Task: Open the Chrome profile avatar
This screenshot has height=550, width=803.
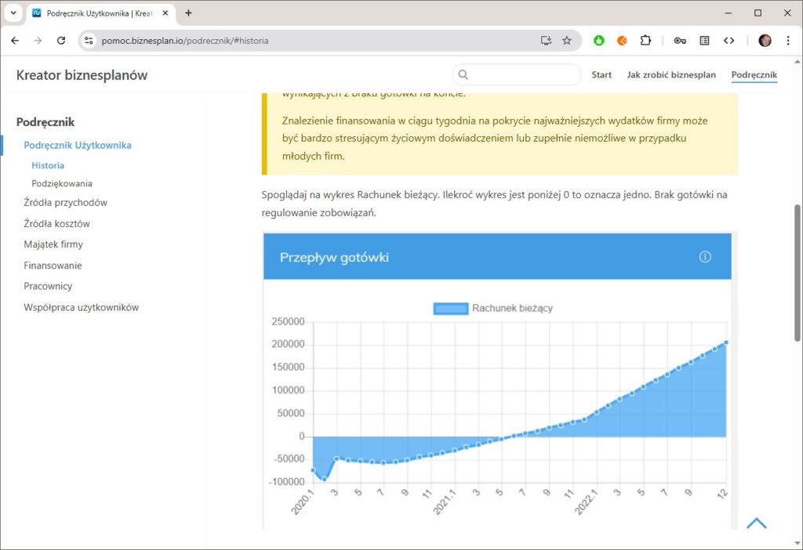Action: coord(765,41)
